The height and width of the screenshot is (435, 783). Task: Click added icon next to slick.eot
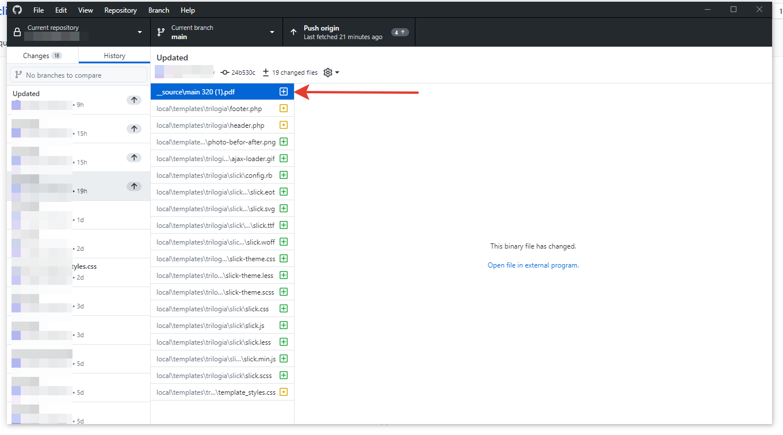[283, 192]
